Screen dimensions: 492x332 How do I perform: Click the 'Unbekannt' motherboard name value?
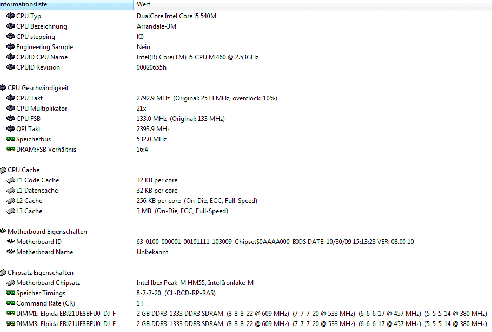point(152,252)
